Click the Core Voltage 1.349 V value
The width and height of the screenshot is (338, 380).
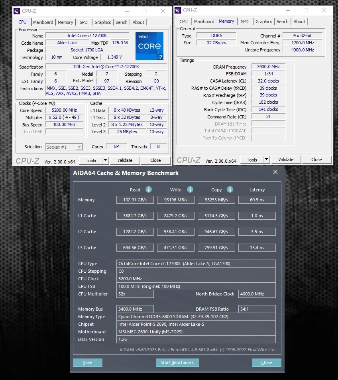tap(115, 57)
